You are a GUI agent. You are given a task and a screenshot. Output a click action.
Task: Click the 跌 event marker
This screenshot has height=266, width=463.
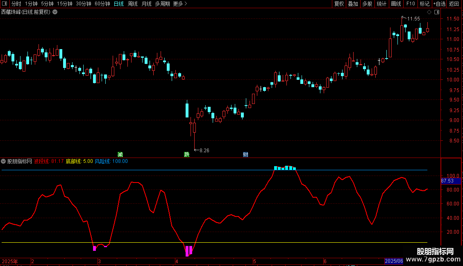186,155
